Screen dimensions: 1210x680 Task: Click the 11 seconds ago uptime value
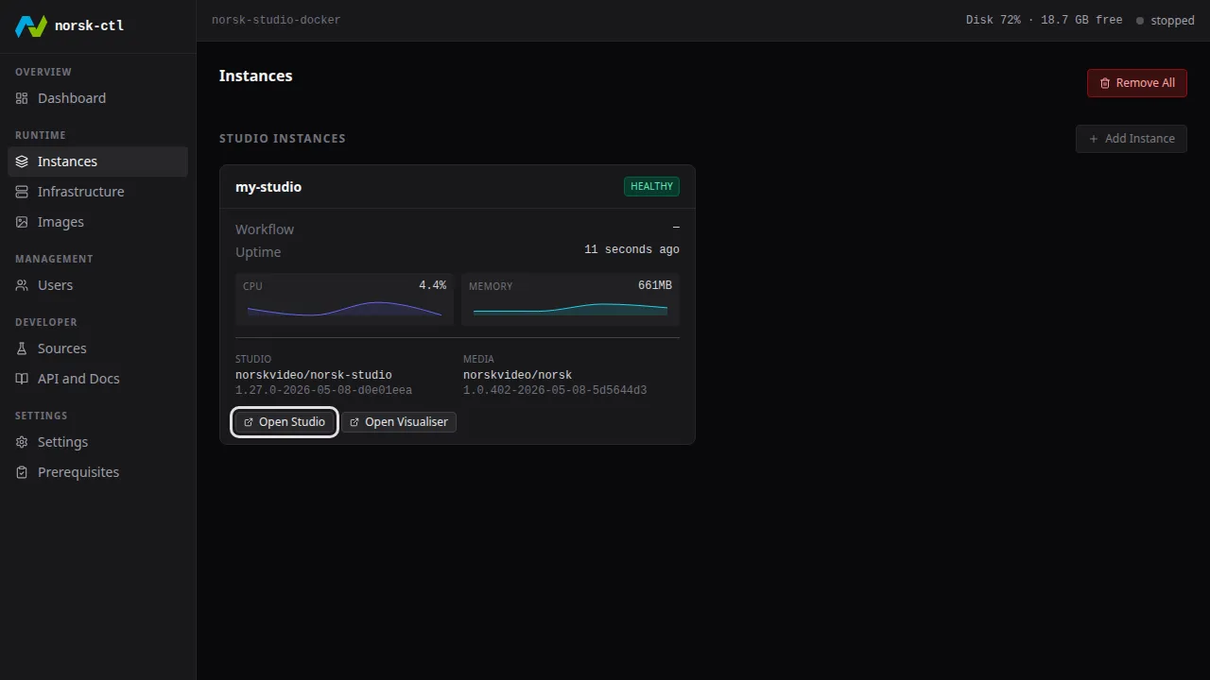[x=631, y=249]
